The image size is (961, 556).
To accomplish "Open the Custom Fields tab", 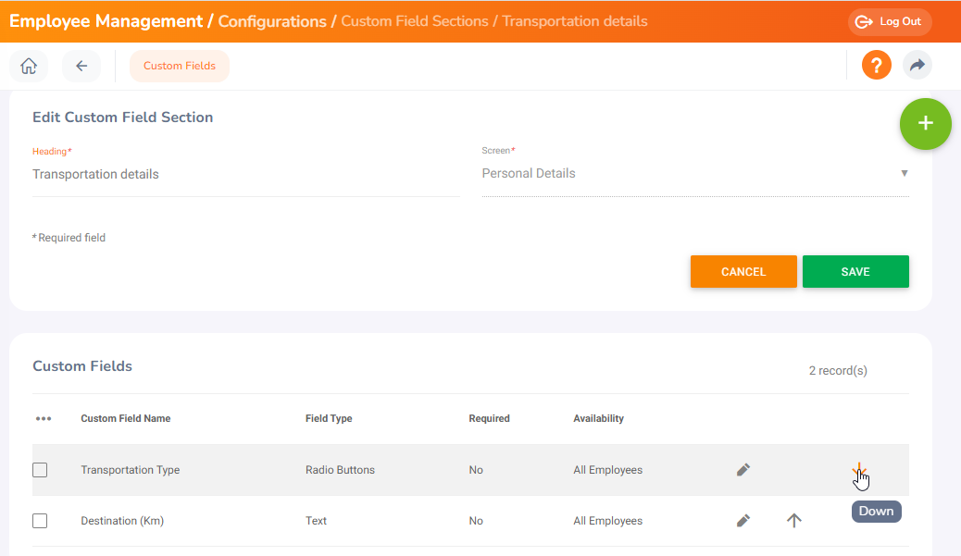I will pos(180,66).
